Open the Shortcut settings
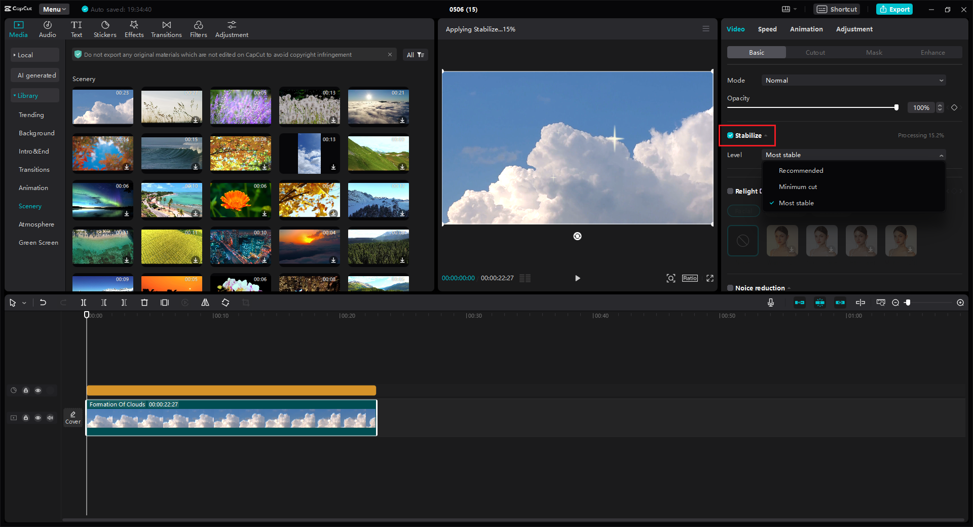 coord(836,9)
